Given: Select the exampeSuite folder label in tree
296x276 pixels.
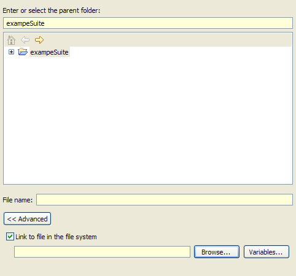Looking at the screenshot, I should 49,52.
